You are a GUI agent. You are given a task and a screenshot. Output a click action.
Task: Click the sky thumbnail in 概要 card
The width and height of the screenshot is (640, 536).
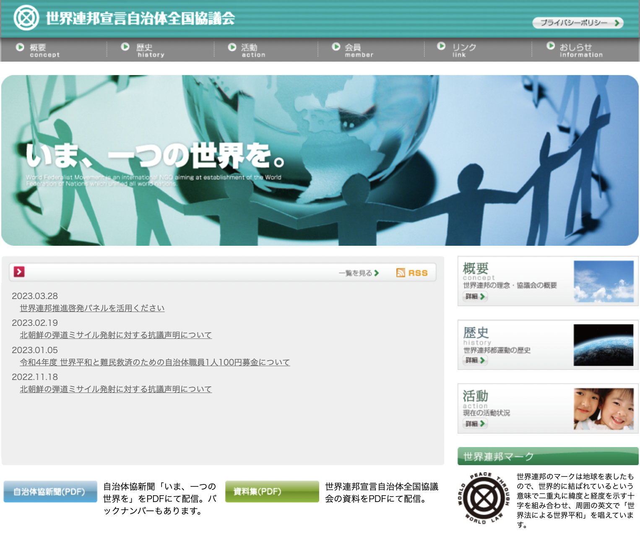[604, 281]
